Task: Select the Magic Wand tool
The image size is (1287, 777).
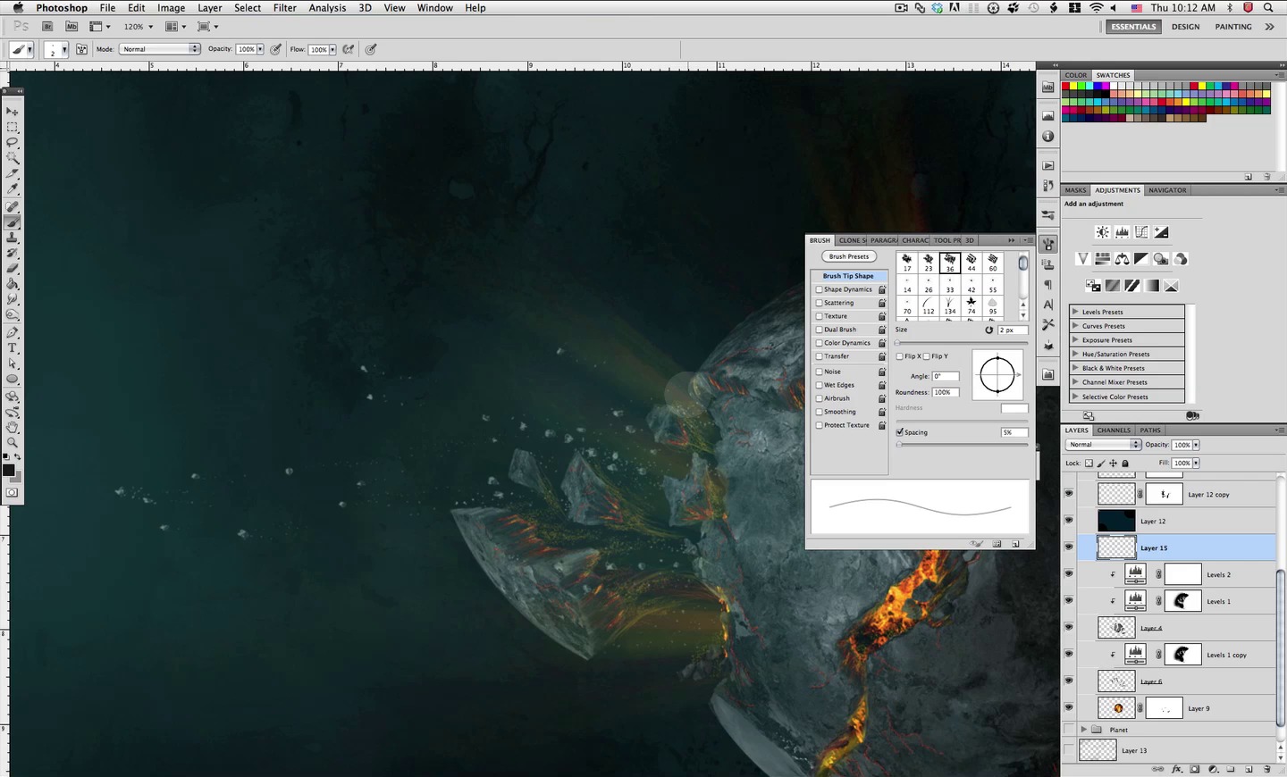Action: 13,157
